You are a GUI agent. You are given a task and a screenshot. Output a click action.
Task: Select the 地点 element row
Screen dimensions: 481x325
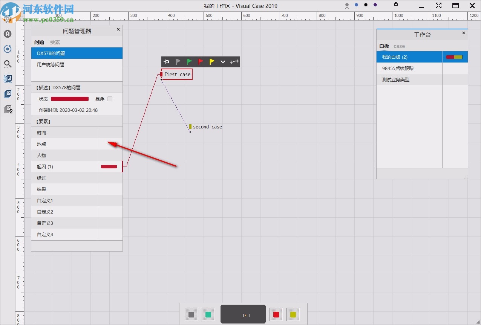point(77,144)
